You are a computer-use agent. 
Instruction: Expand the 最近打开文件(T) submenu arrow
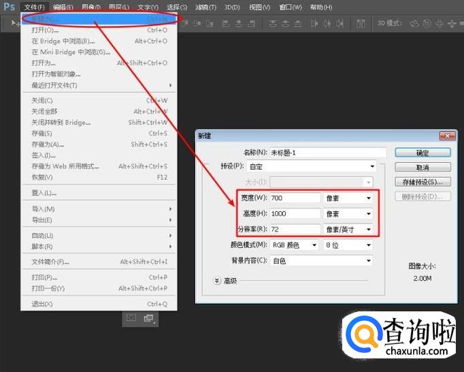coord(171,85)
